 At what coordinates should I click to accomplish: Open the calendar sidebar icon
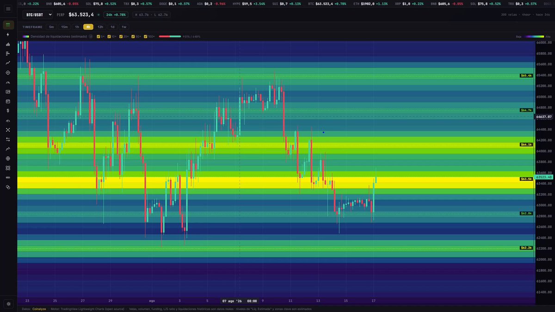(x=8, y=101)
